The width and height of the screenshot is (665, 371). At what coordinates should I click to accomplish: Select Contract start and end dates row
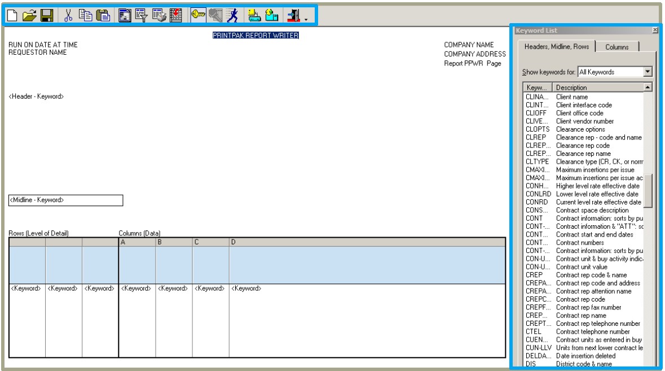(584, 234)
